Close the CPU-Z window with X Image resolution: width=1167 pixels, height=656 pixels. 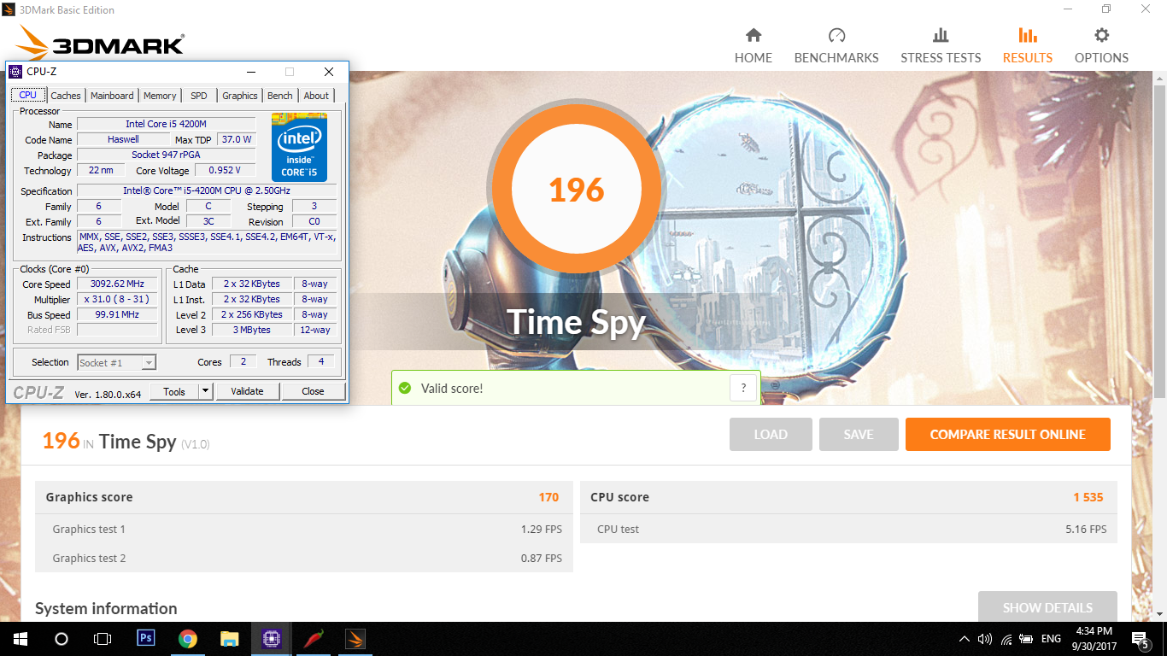coord(329,72)
